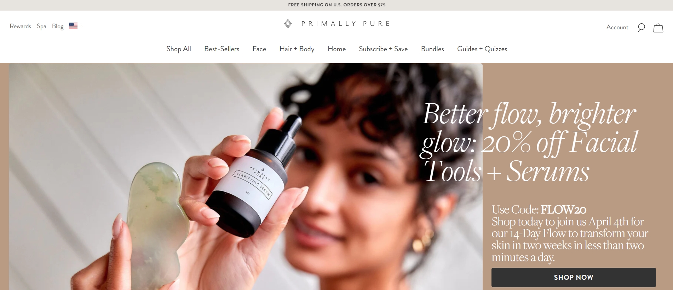Image resolution: width=673 pixels, height=290 pixels.
Task: Open Guides + Quizzes menu
Action: point(482,49)
